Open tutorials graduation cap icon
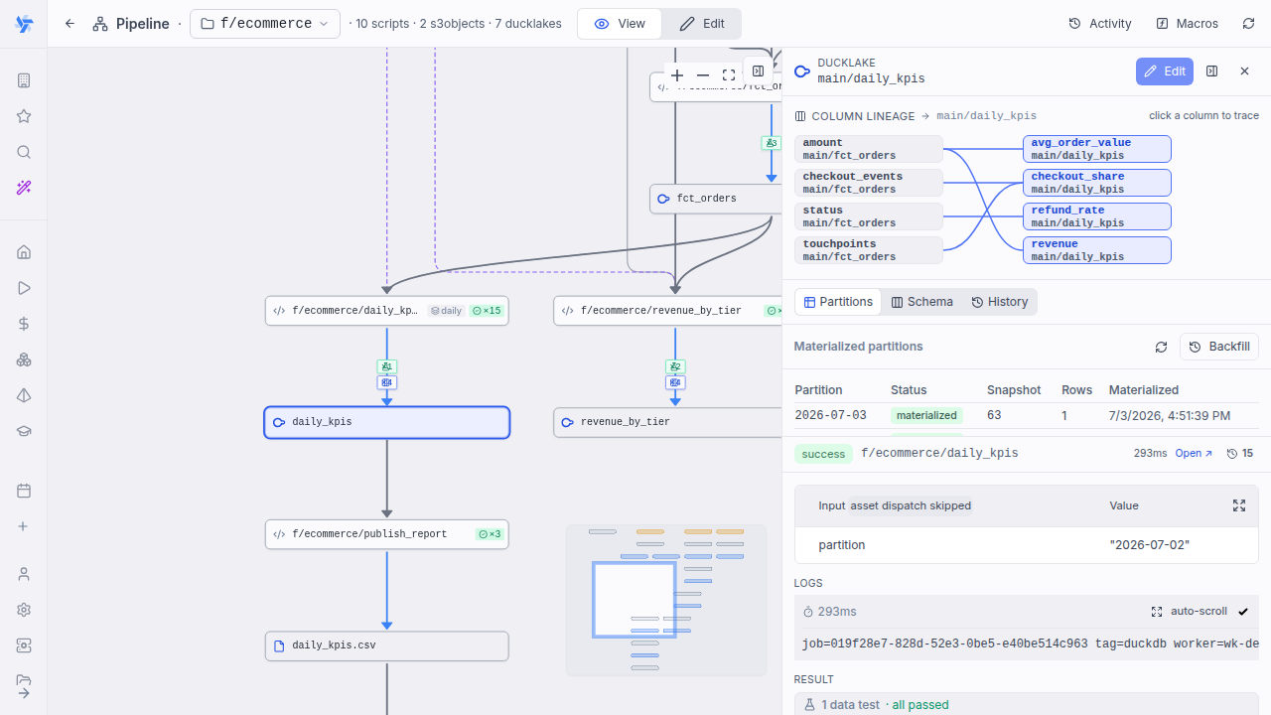The width and height of the screenshot is (1271, 715). (24, 431)
